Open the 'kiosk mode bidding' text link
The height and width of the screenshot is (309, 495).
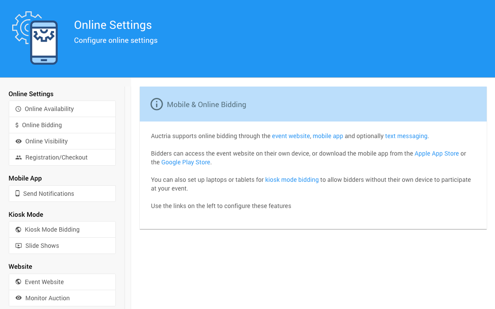(x=292, y=180)
